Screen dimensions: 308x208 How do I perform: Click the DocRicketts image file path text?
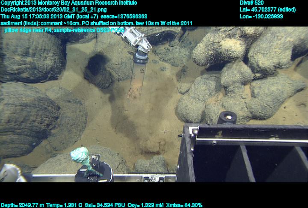[54, 9]
